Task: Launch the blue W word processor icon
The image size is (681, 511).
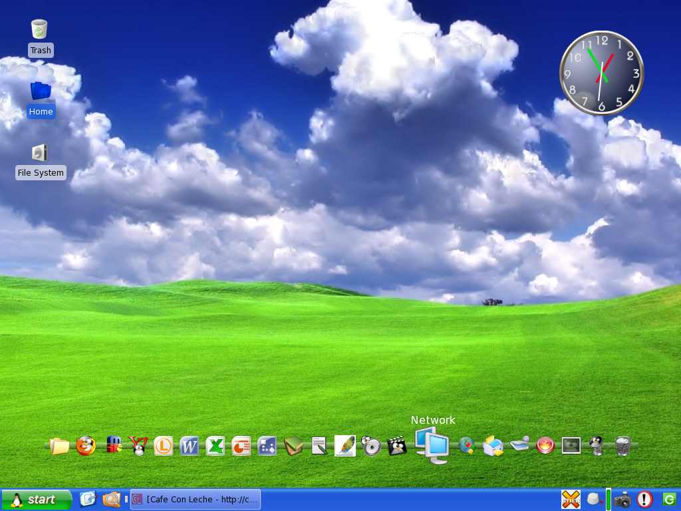Action: (189, 446)
